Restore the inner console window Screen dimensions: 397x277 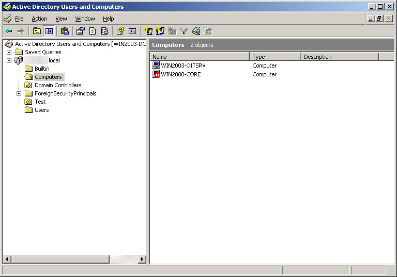coord(379,19)
